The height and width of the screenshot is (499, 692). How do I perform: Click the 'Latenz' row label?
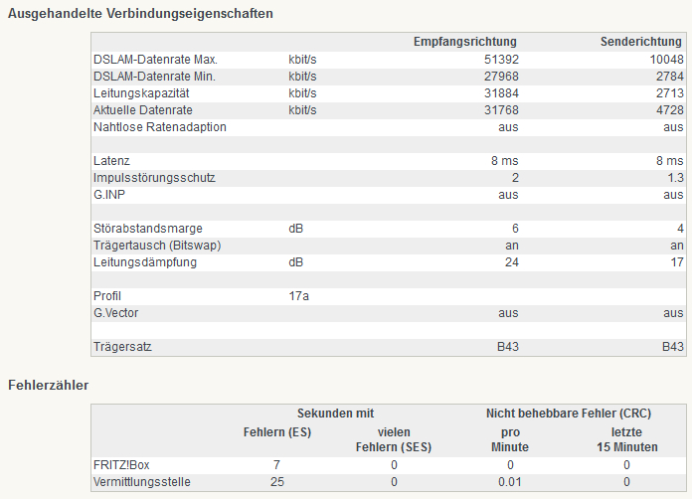(111, 161)
